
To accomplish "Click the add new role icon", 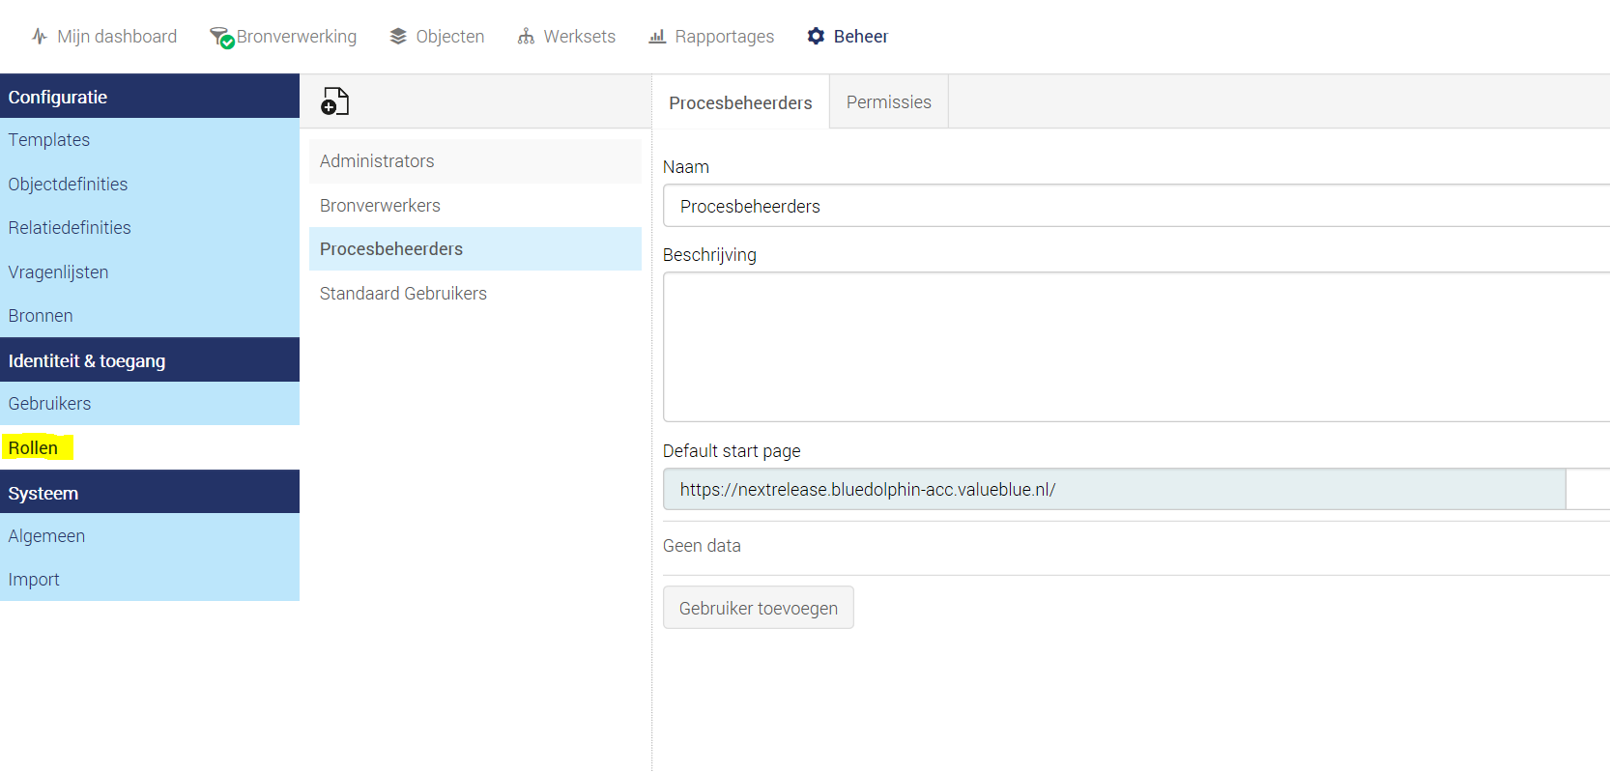I will point(334,101).
